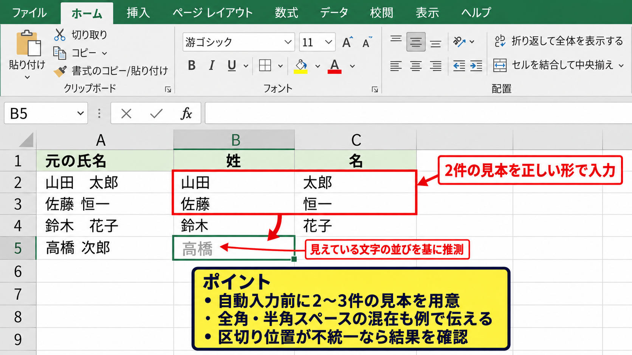Expand the underline style dropdown arrow
The width and height of the screenshot is (632, 355).
point(246,66)
